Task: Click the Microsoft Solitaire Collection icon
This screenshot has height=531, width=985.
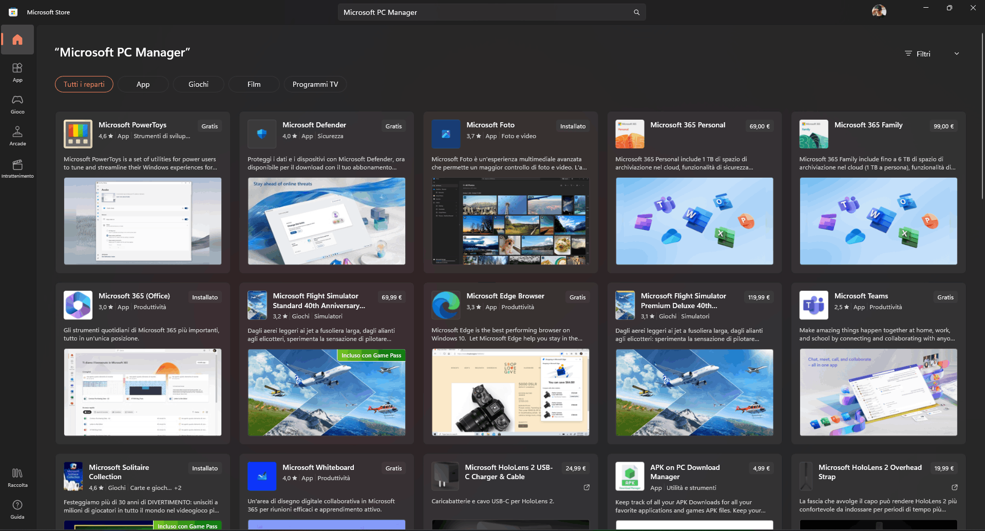Action: [73, 476]
